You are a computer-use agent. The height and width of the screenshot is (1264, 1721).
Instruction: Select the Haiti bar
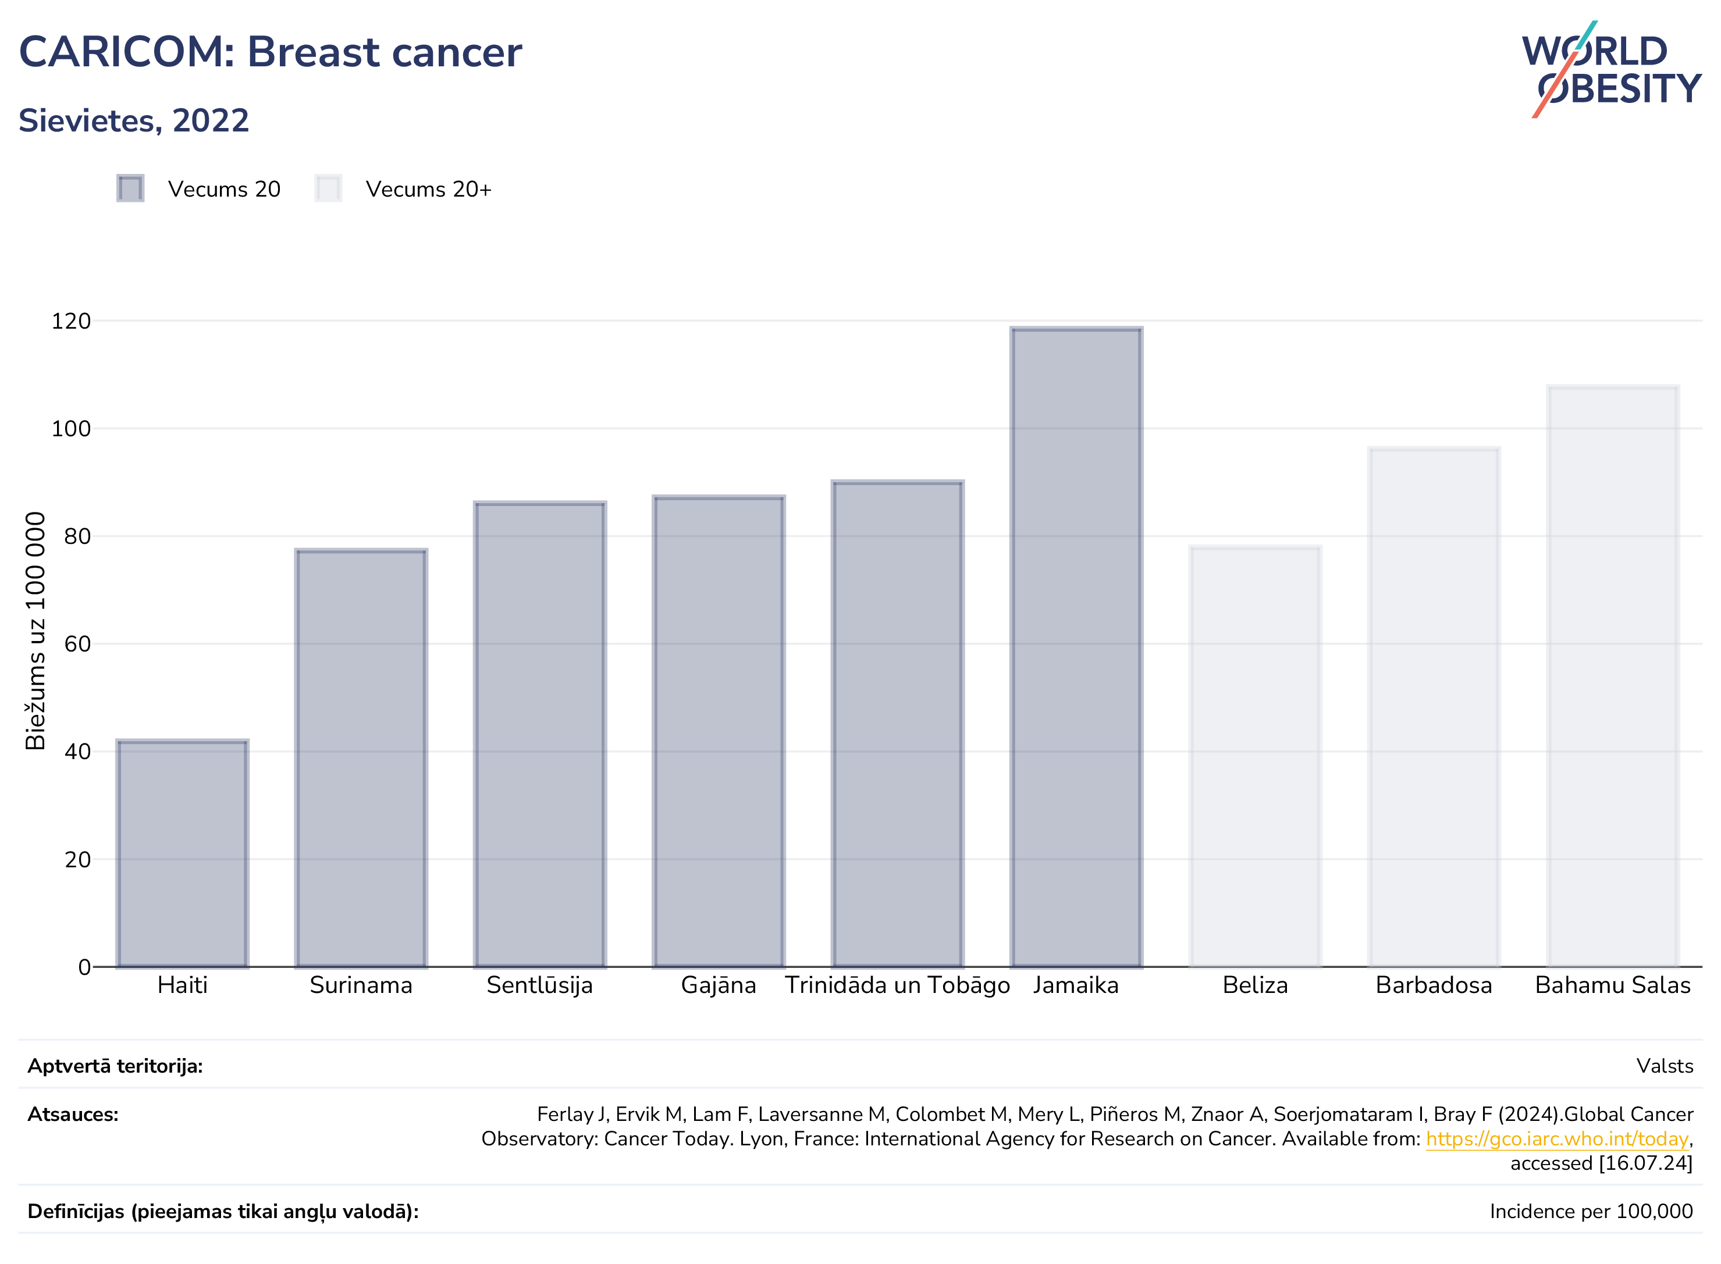pos(182,853)
